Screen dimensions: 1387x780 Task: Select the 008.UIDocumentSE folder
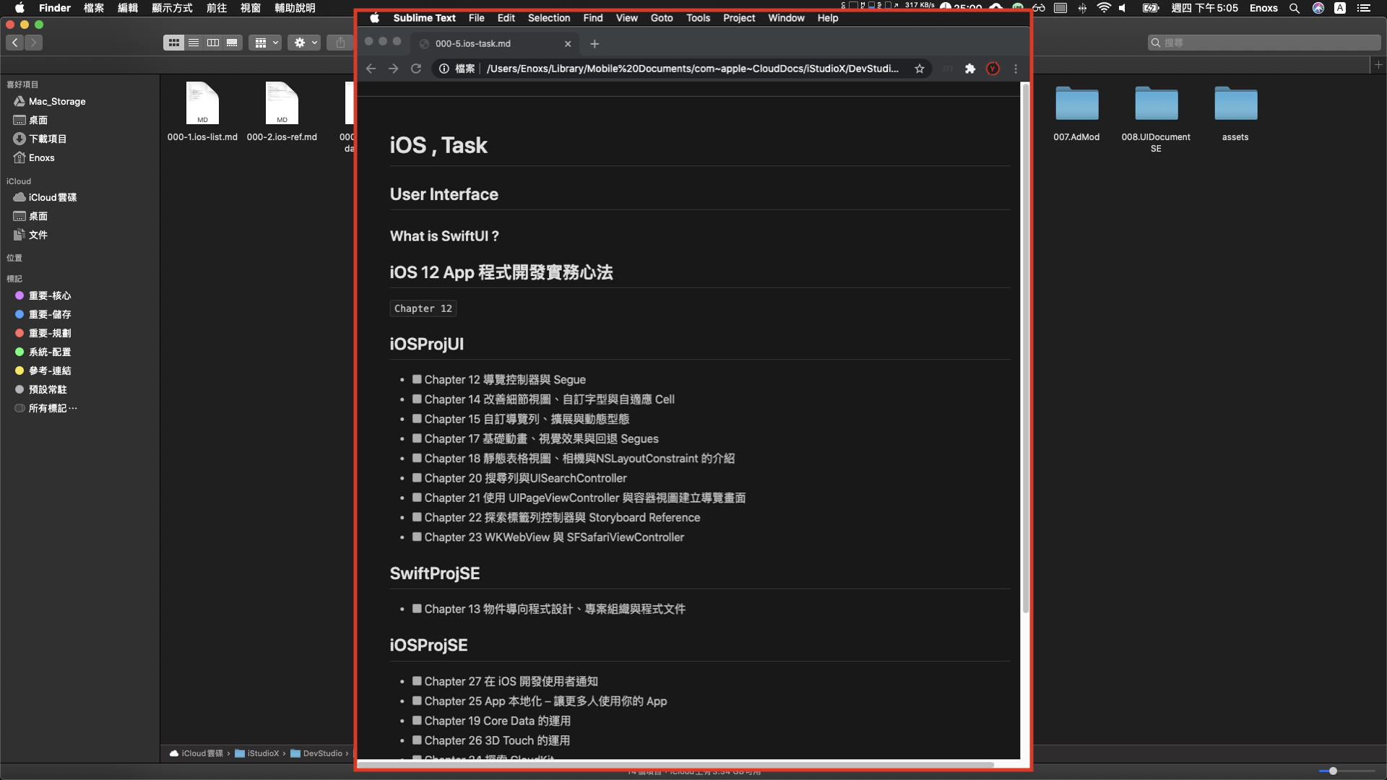tap(1156, 119)
